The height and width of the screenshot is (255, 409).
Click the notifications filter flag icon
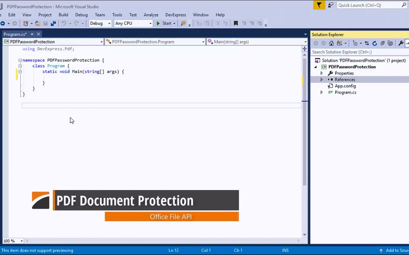point(319,5)
